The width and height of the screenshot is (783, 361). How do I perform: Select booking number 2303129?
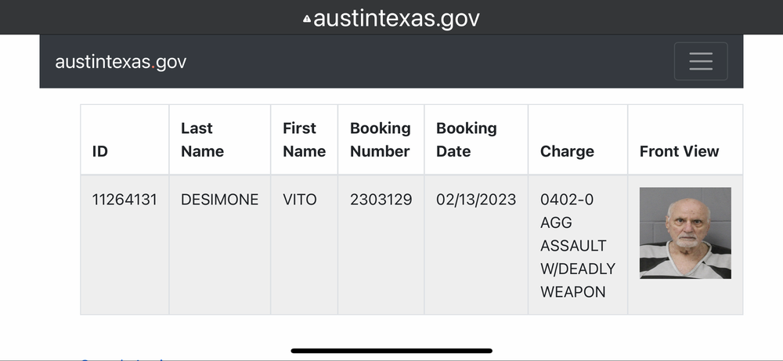tap(381, 200)
